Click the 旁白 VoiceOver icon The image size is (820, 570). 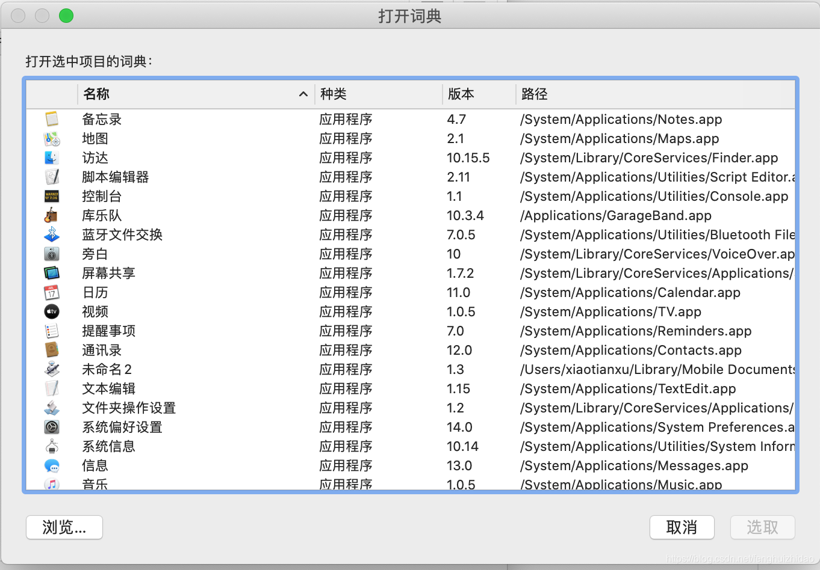52,254
